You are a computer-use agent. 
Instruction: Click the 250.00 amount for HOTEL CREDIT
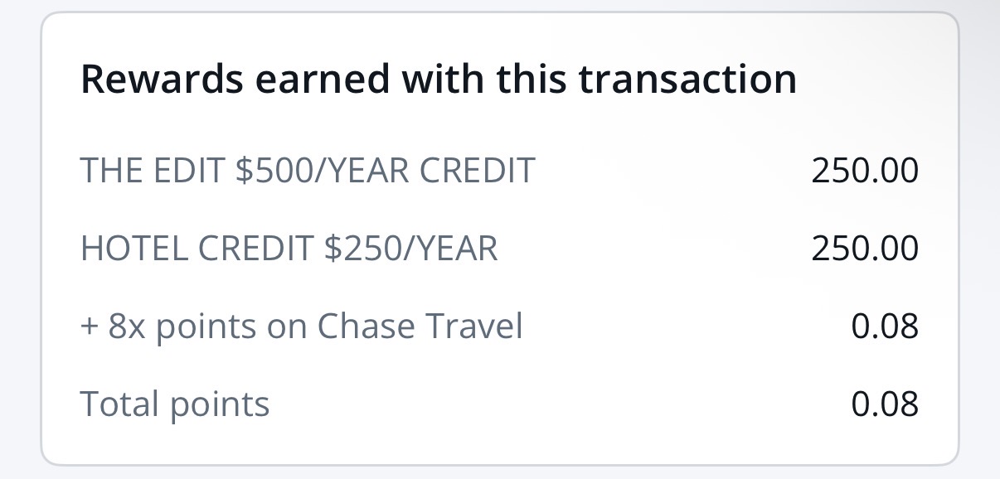click(865, 249)
